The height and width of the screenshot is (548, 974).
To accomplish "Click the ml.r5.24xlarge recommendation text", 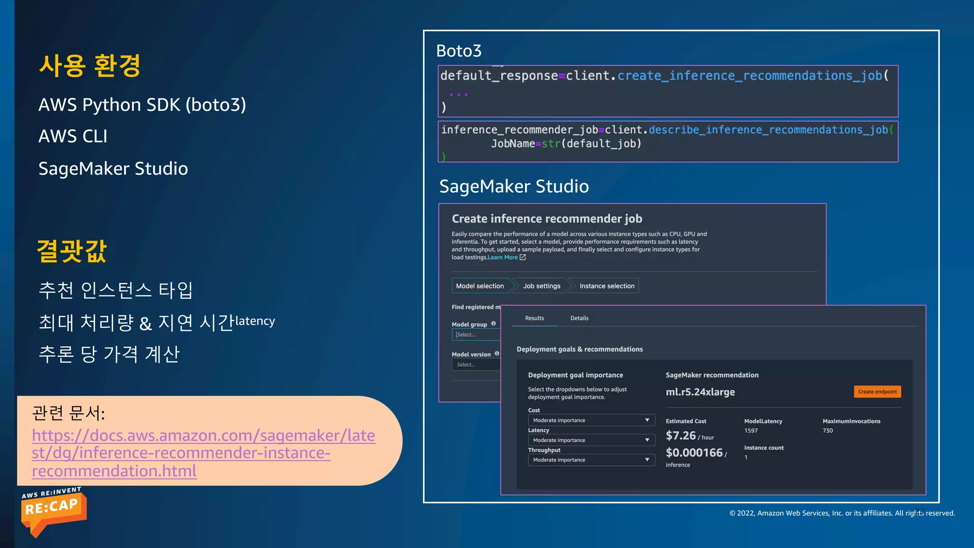I will click(x=700, y=392).
